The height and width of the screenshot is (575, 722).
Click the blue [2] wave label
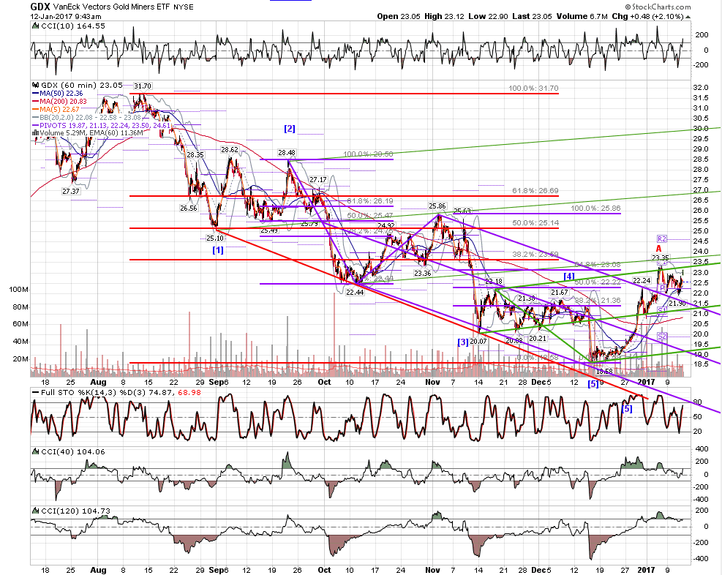click(x=290, y=129)
